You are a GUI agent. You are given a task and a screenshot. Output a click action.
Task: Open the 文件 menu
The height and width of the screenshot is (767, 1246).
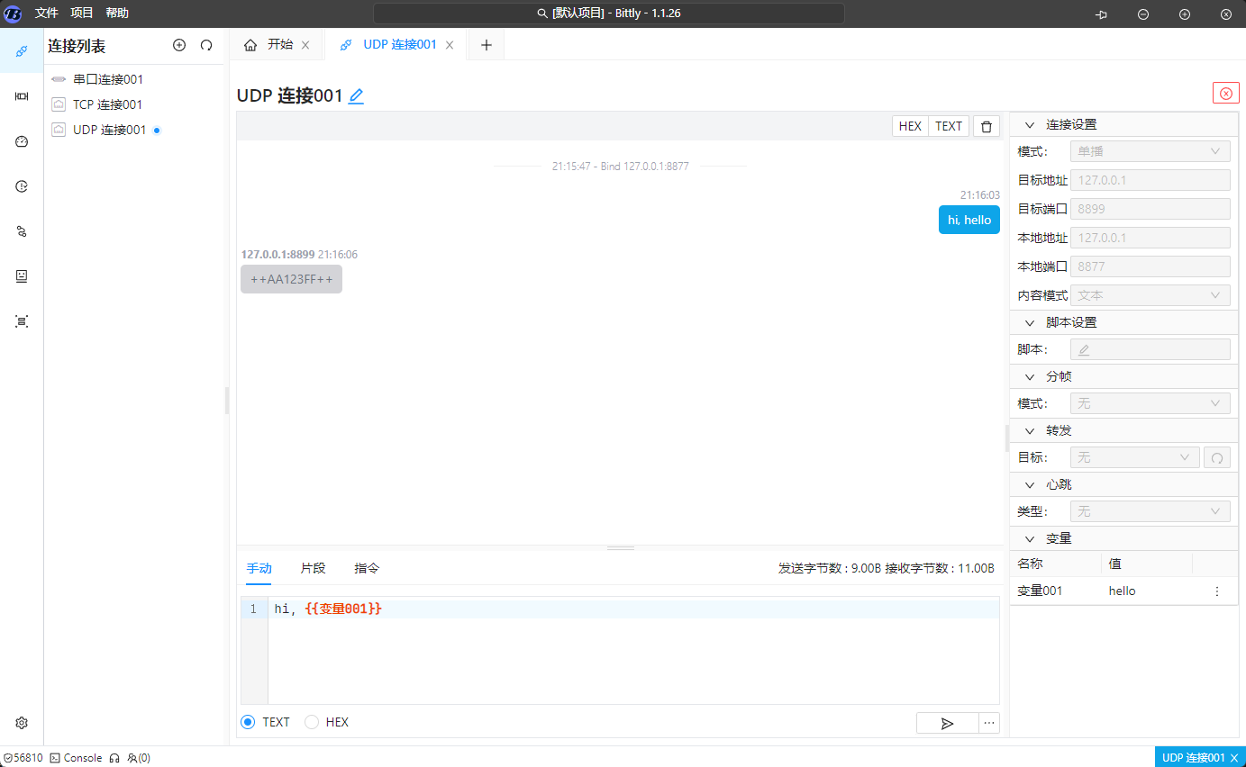[x=47, y=13]
